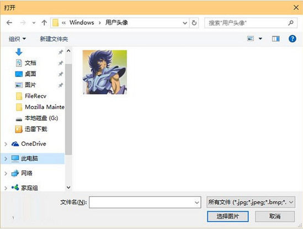Open help with the question mark

point(293,39)
